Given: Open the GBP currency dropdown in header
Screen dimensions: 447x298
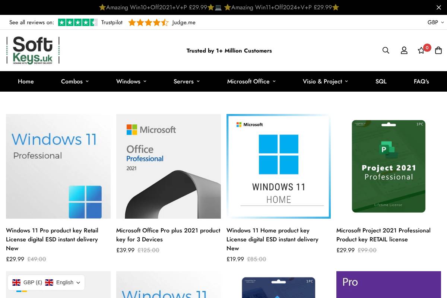Looking at the screenshot, I should point(435,22).
